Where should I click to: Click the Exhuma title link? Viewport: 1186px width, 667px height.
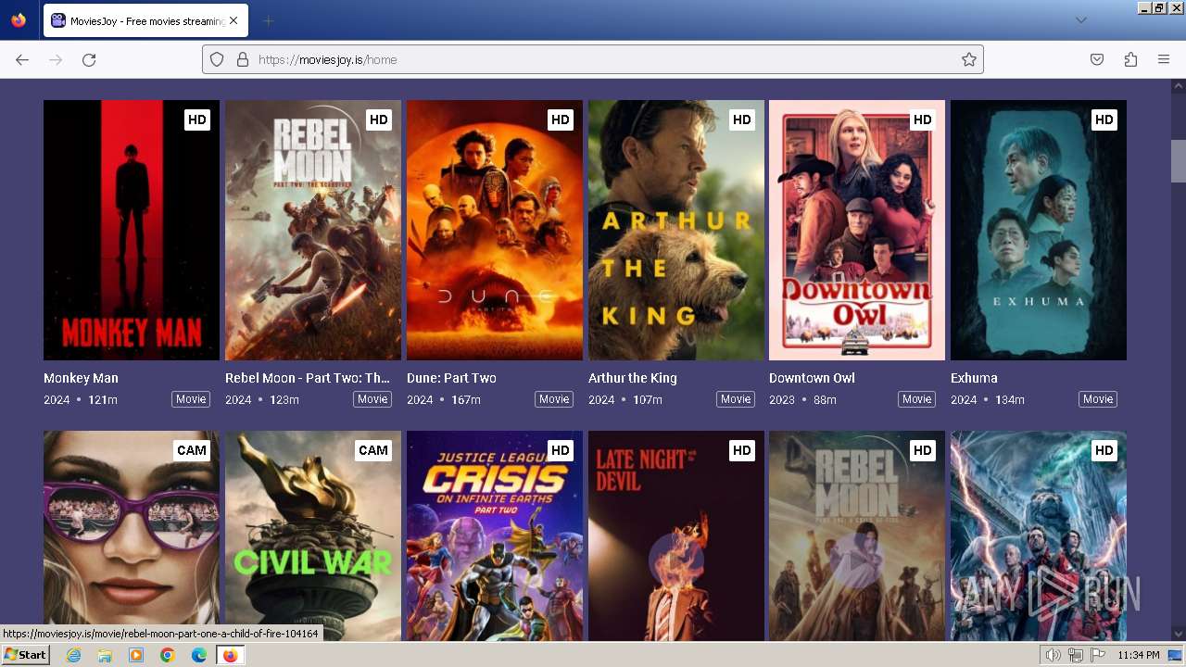[974, 378]
